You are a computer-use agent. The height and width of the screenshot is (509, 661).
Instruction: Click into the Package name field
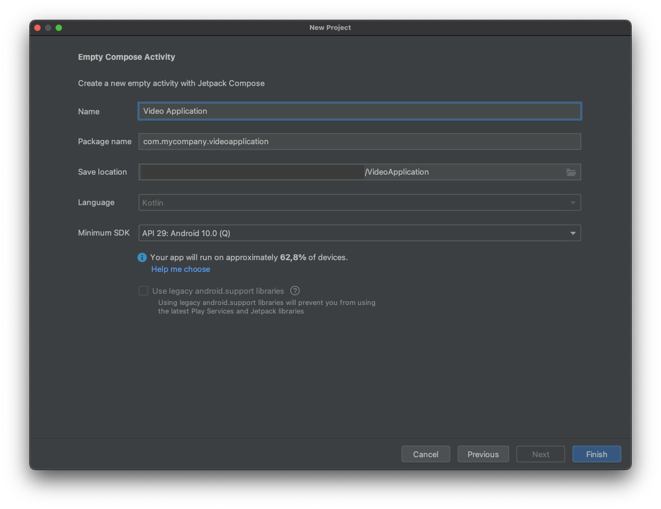(x=359, y=142)
